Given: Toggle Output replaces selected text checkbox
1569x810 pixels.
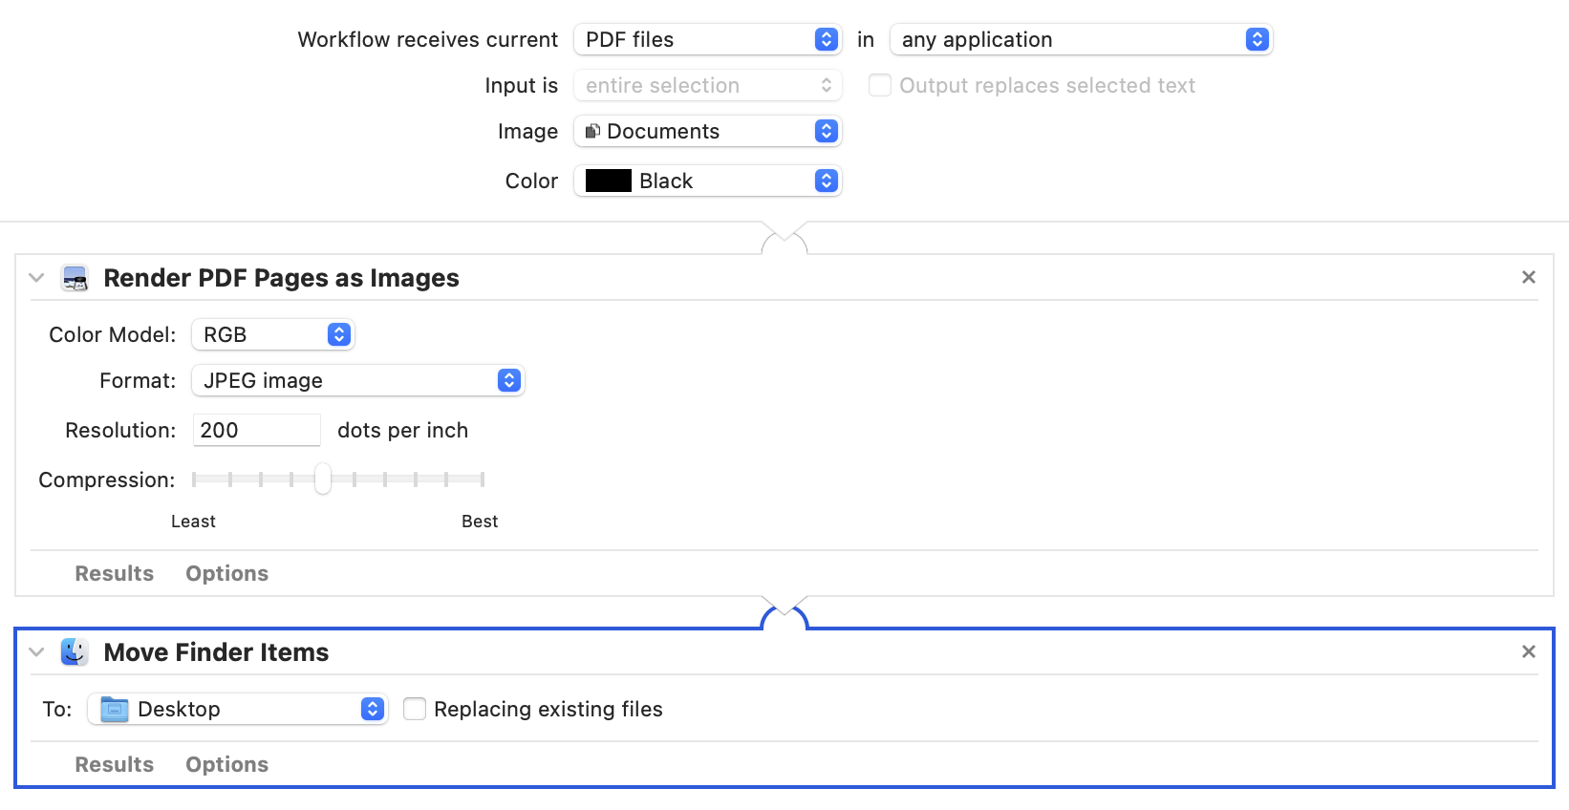Looking at the screenshot, I should (880, 85).
